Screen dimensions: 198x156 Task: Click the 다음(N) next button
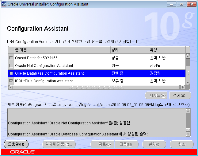(x=127, y=144)
